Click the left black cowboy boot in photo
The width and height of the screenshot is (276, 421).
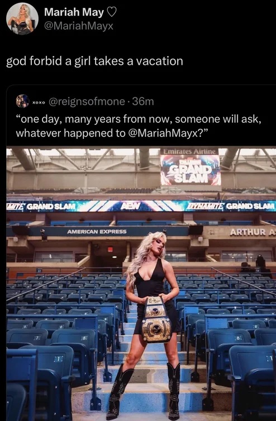click(x=119, y=391)
